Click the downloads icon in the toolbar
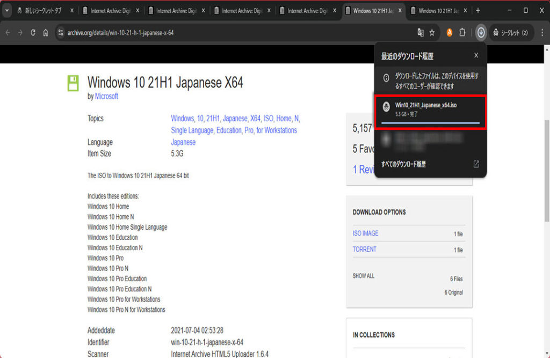This screenshot has height=358, width=550. (x=481, y=33)
